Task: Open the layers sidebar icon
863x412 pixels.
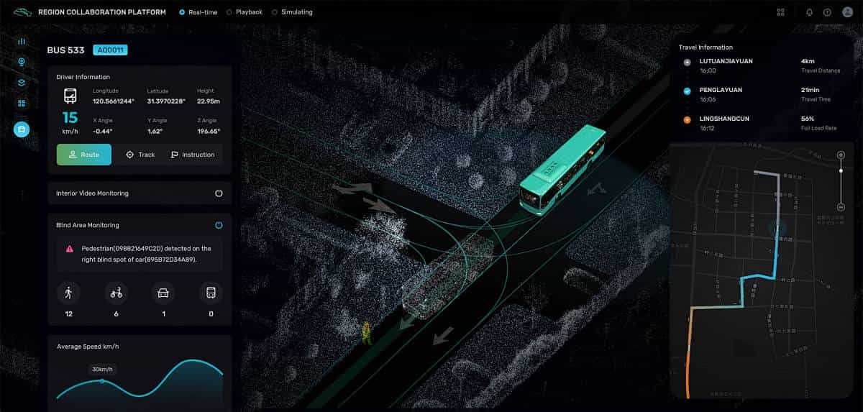Action: coord(22,83)
